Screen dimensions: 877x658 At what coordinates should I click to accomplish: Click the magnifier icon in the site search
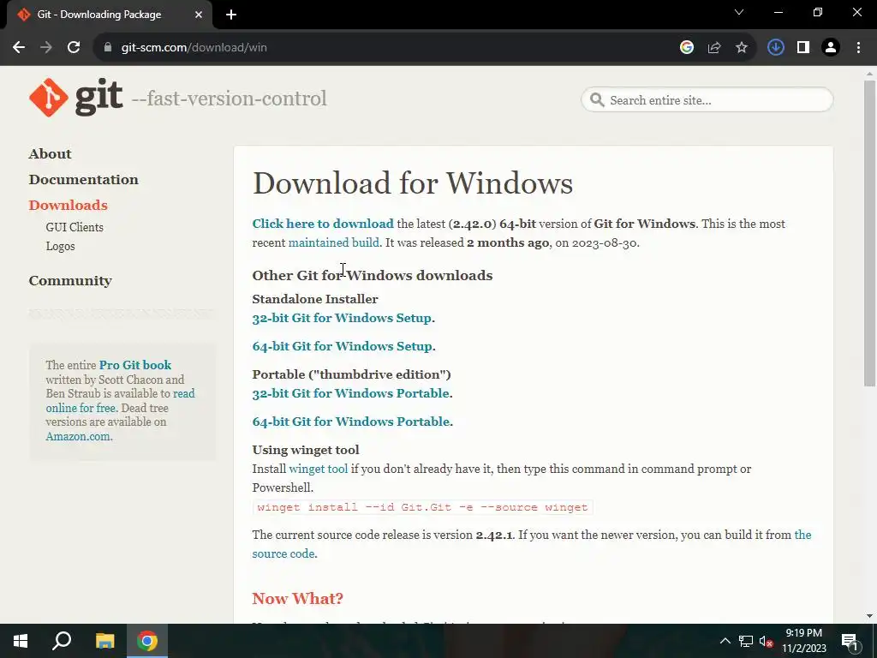tap(597, 100)
